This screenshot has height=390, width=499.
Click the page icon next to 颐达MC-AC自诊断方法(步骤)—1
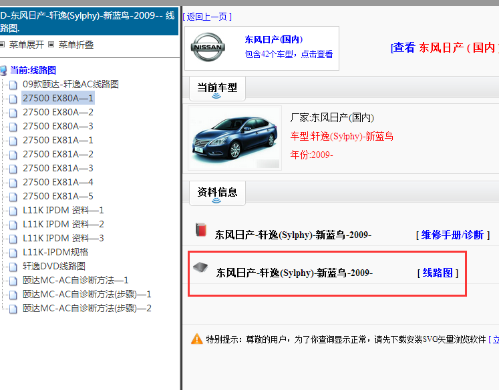[x=13, y=295]
